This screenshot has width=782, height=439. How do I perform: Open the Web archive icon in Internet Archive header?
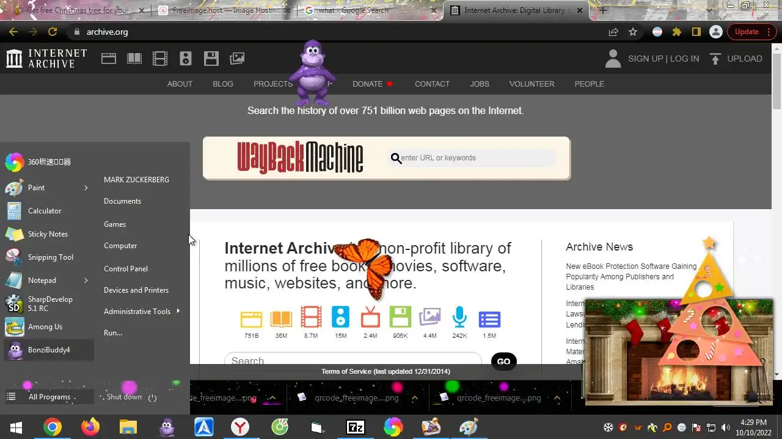point(109,59)
